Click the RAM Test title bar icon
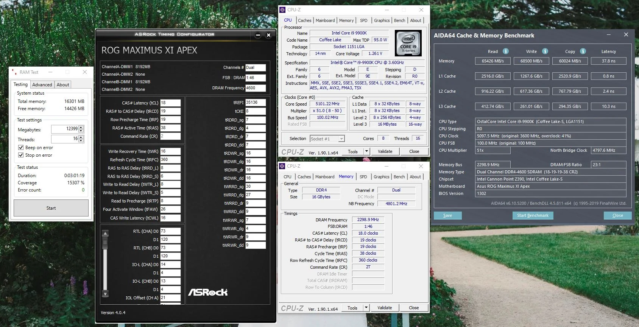The width and height of the screenshot is (639, 327). tap(14, 72)
